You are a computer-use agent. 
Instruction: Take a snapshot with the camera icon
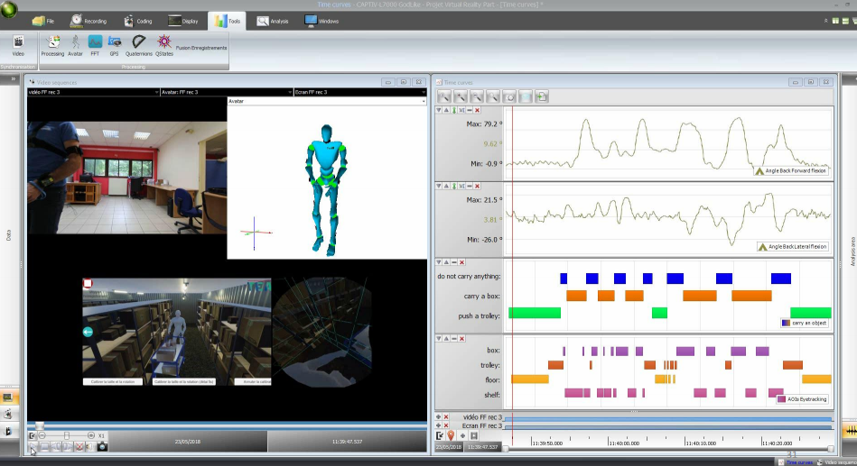(102, 446)
